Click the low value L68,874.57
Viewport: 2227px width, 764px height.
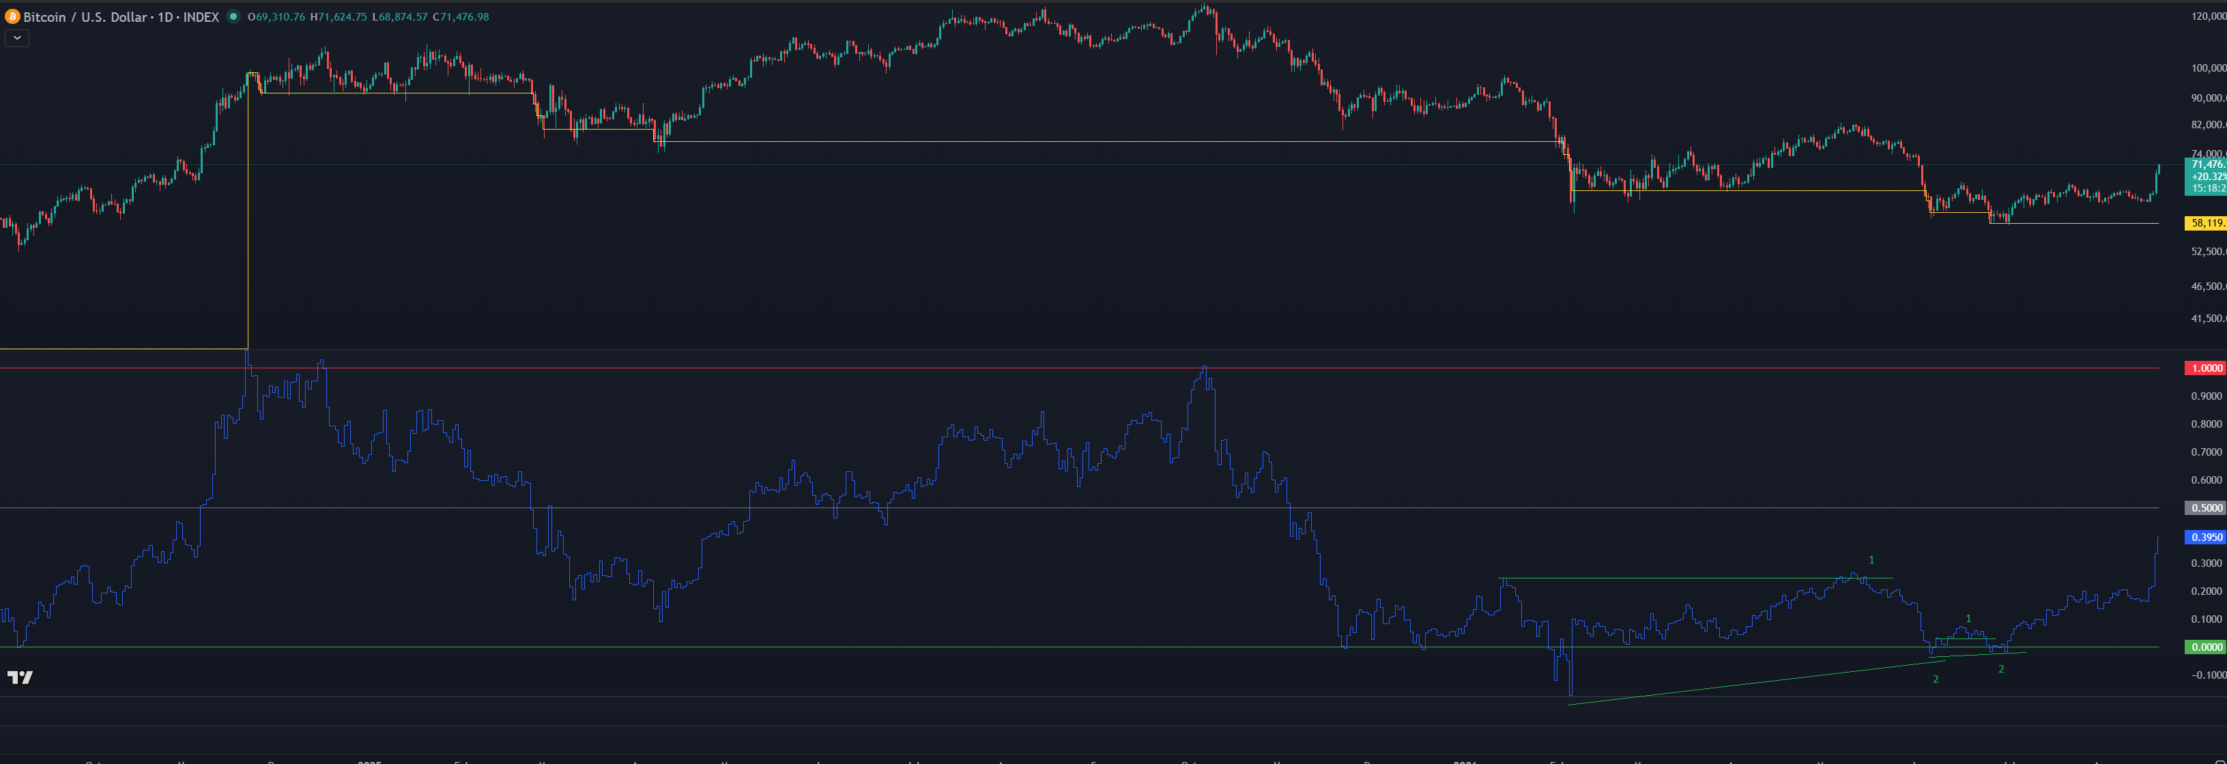tap(399, 17)
